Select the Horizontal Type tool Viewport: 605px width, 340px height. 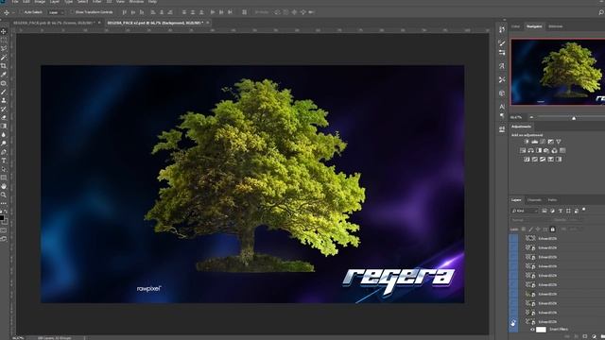tap(4, 161)
